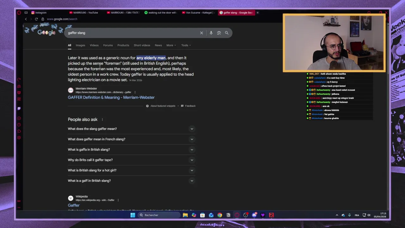The image size is (405, 228).
Task: Click About featured snippets
Action: (x=160, y=106)
